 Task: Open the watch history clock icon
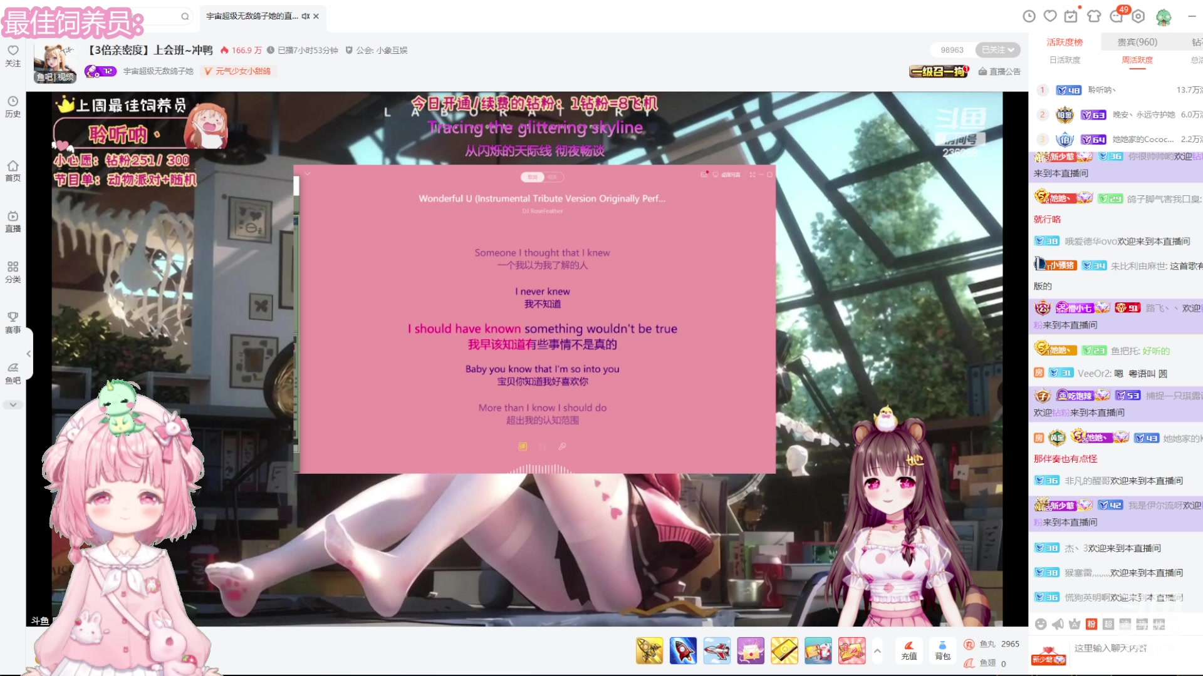[1029, 16]
